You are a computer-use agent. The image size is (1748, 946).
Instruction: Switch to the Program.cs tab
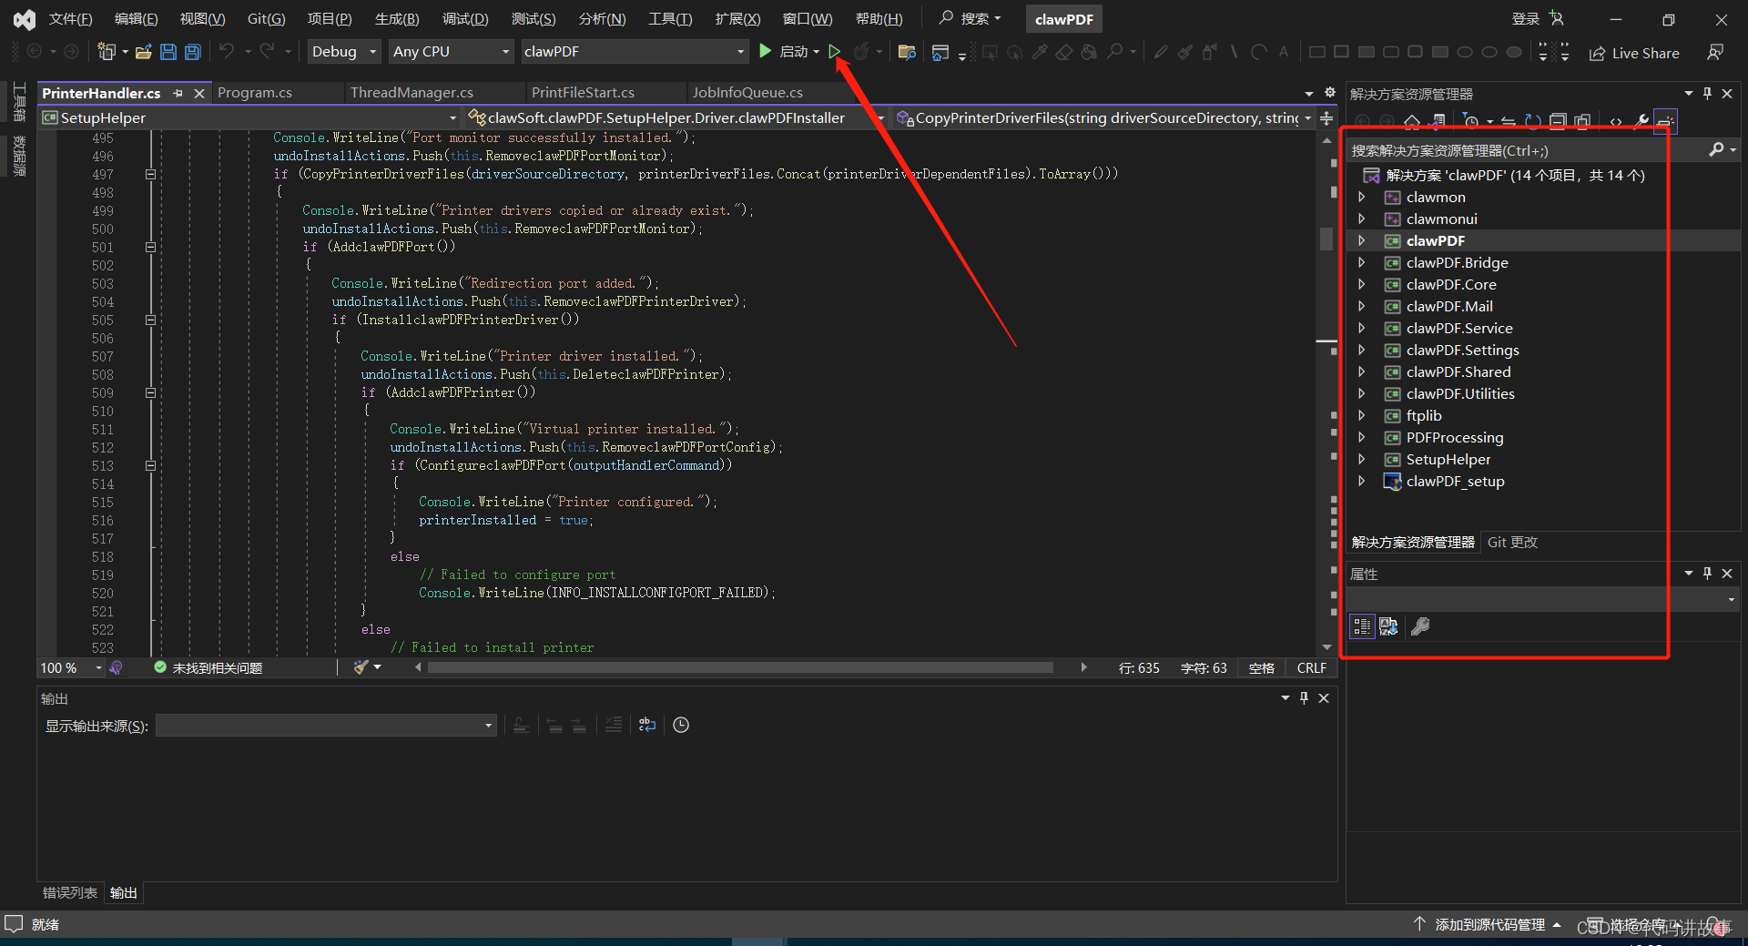click(255, 93)
